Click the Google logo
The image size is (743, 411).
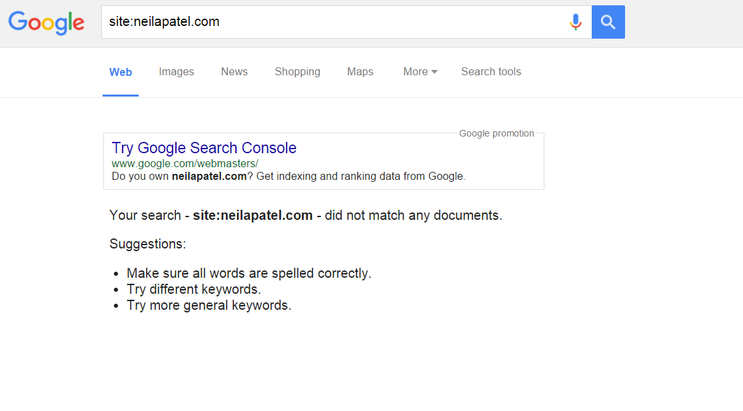coord(46,23)
